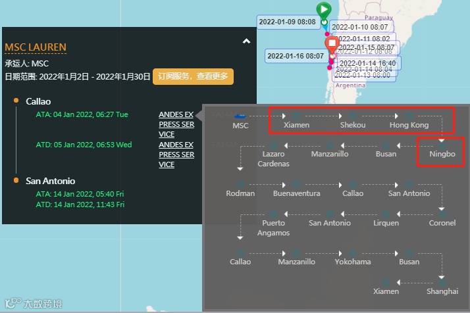
Task: Select Callao node after Buenaventura in route
Action: [x=353, y=185]
